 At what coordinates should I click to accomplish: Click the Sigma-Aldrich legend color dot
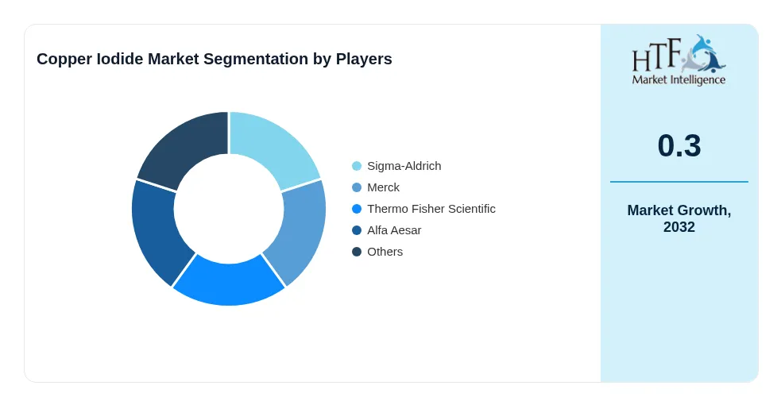click(x=357, y=166)
